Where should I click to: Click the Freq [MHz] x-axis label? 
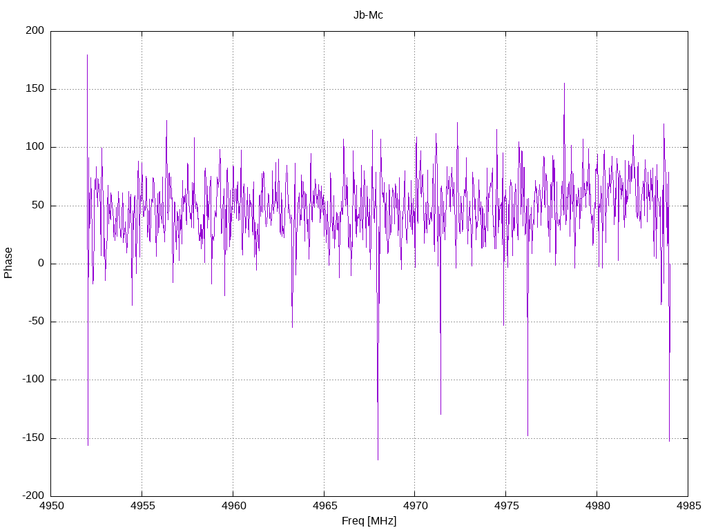[x=369, y=520]
